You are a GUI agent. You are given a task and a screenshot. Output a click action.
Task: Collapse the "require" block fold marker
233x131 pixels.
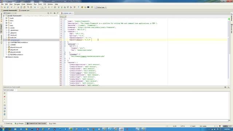pyautogui.click(x=65, y=32)
